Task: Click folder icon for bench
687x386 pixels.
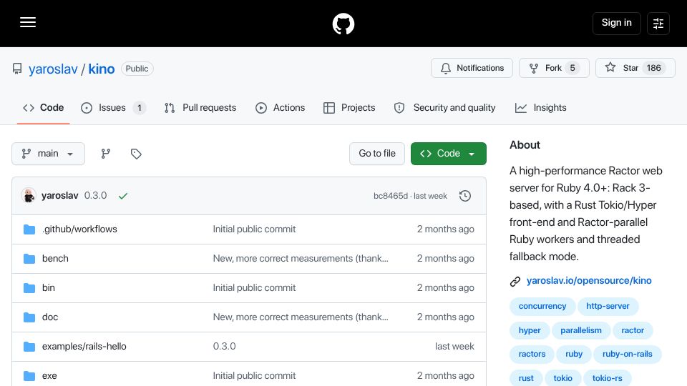Action: click(x=29, y=259)
